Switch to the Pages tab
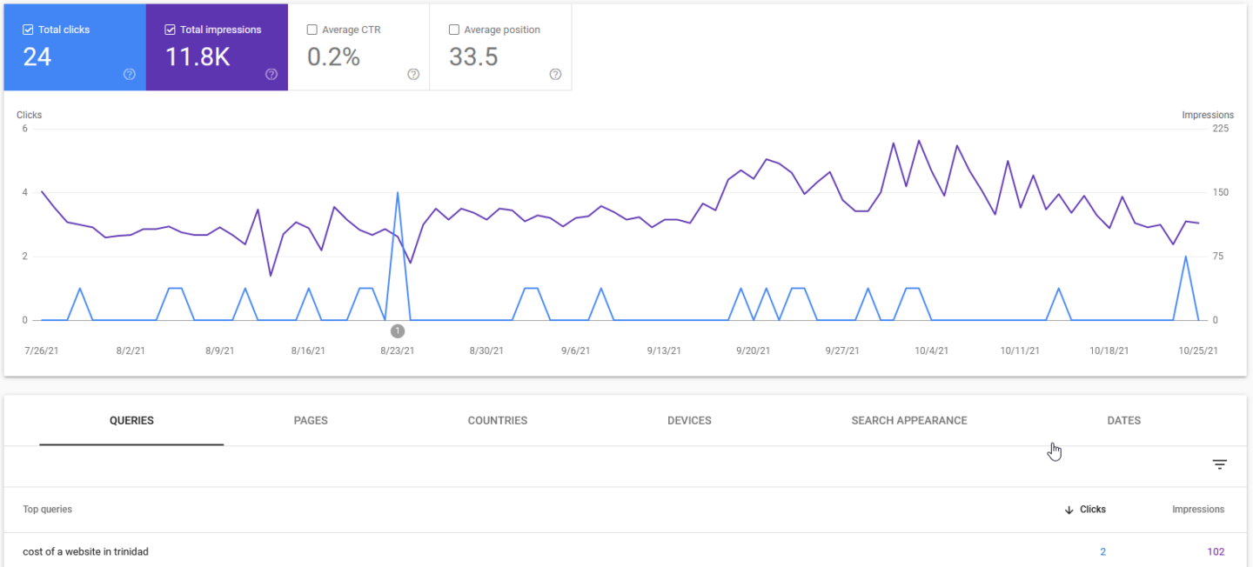Viewport: 1253px width, 567px height. click(311, 421)
